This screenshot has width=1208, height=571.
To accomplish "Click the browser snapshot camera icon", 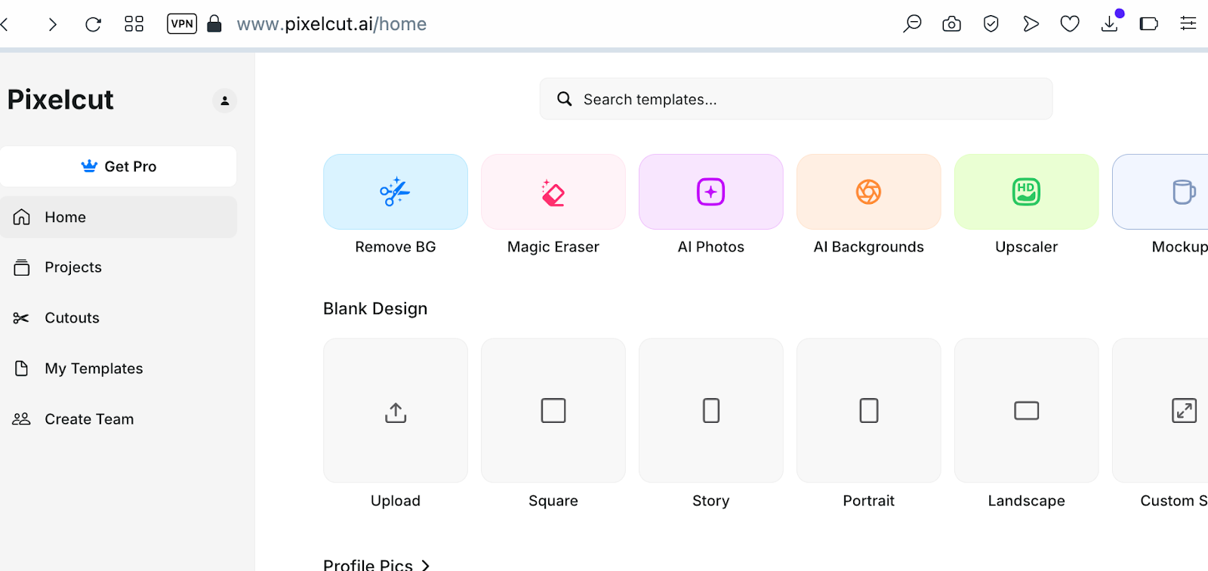I will pyautogui.click(x=951, y=24).
